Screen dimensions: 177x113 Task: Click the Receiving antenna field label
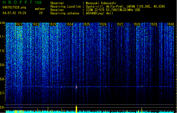tap(65, 13)
